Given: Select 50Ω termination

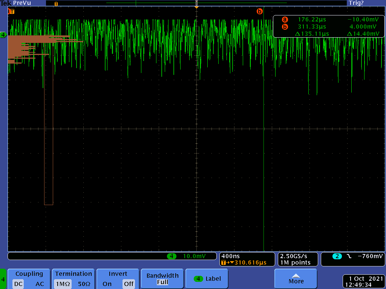Looking at the screenshot, I should [84, 284].
